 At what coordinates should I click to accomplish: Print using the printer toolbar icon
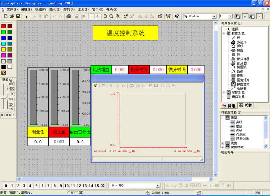[x=69, y=16]
